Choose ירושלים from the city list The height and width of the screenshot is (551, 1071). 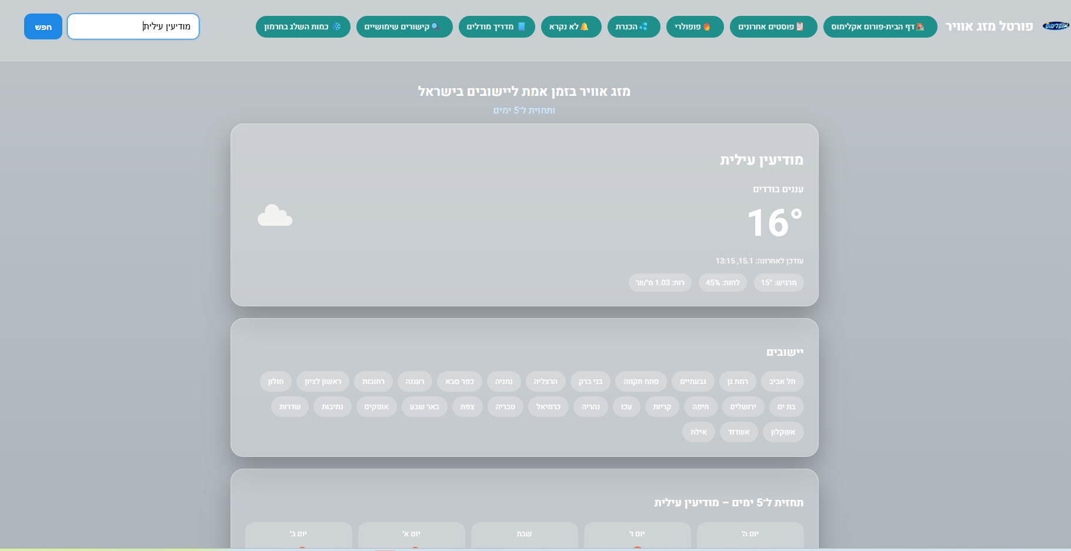pyautogui.click(x=743, y=406)
